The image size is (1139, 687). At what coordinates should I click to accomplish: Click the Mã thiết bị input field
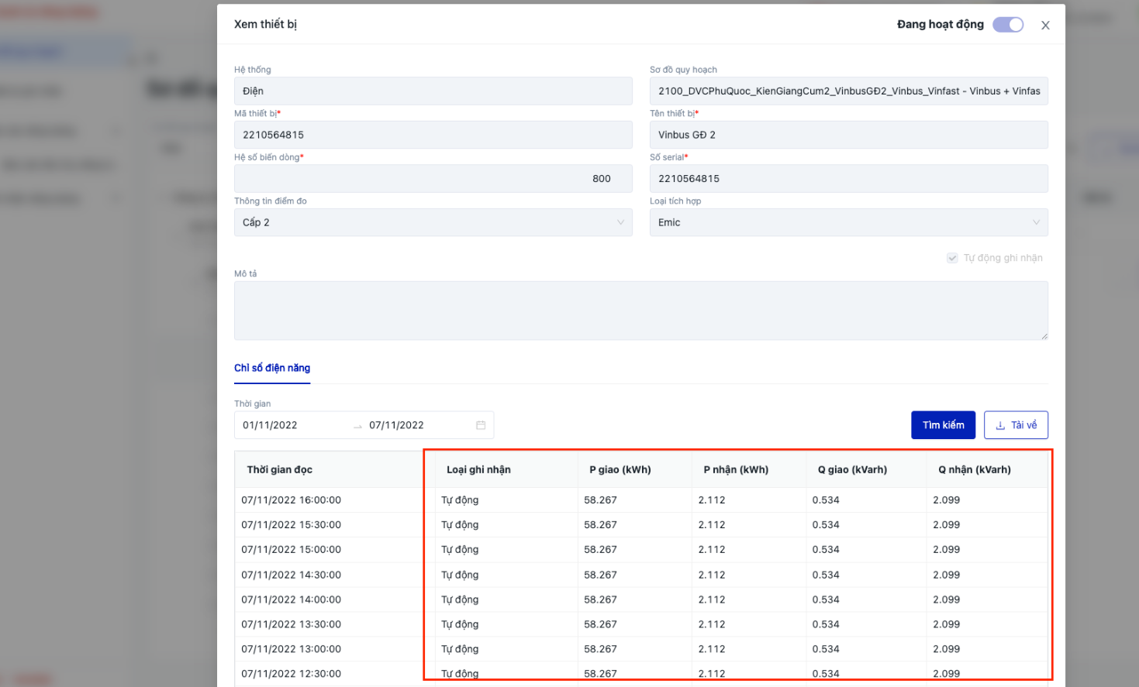pyautogui.click(x=433, y=135)
